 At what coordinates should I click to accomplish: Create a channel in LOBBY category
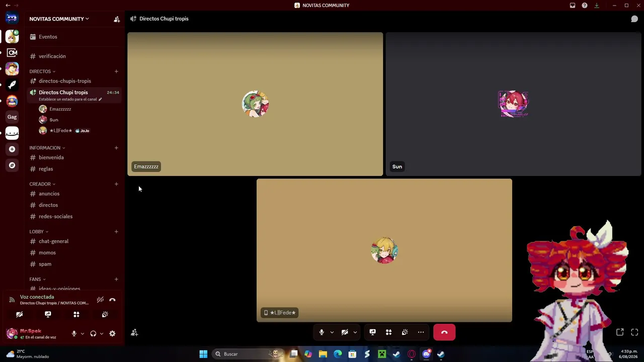click(116, 232)
